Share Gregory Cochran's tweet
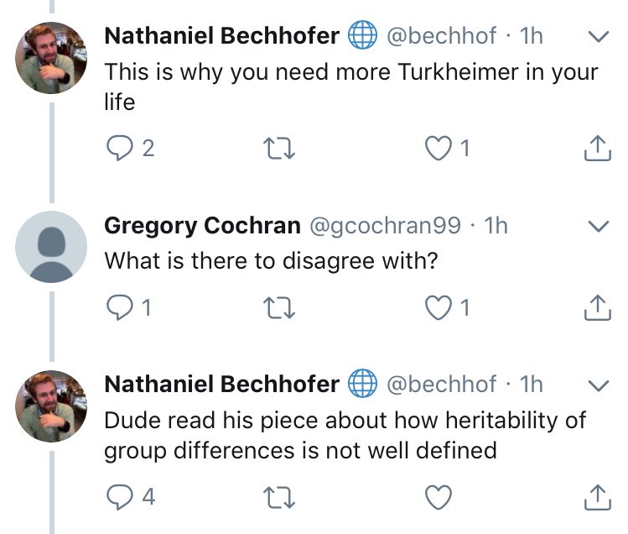This screenshot has width=628, height=534. point(594,308)
